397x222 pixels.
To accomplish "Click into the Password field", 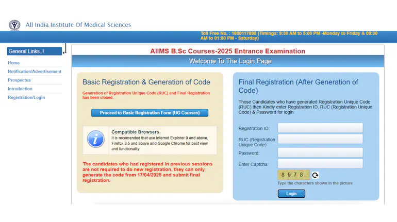I will coord(320,153).
